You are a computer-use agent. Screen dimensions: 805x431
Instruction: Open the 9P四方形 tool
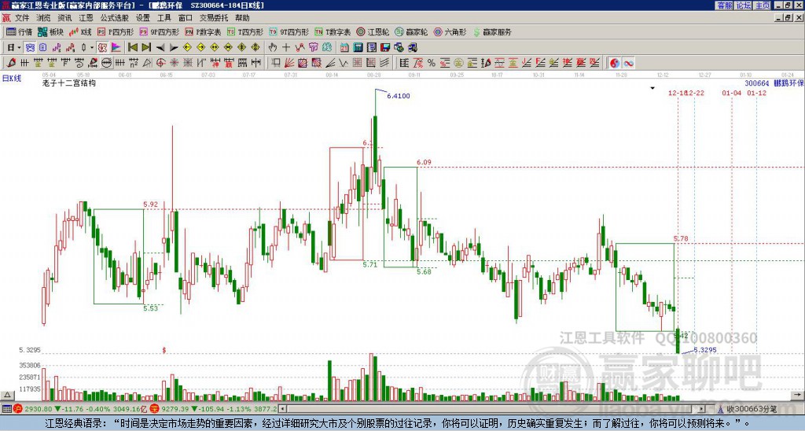pyautogui.click(x=159, y=31)
